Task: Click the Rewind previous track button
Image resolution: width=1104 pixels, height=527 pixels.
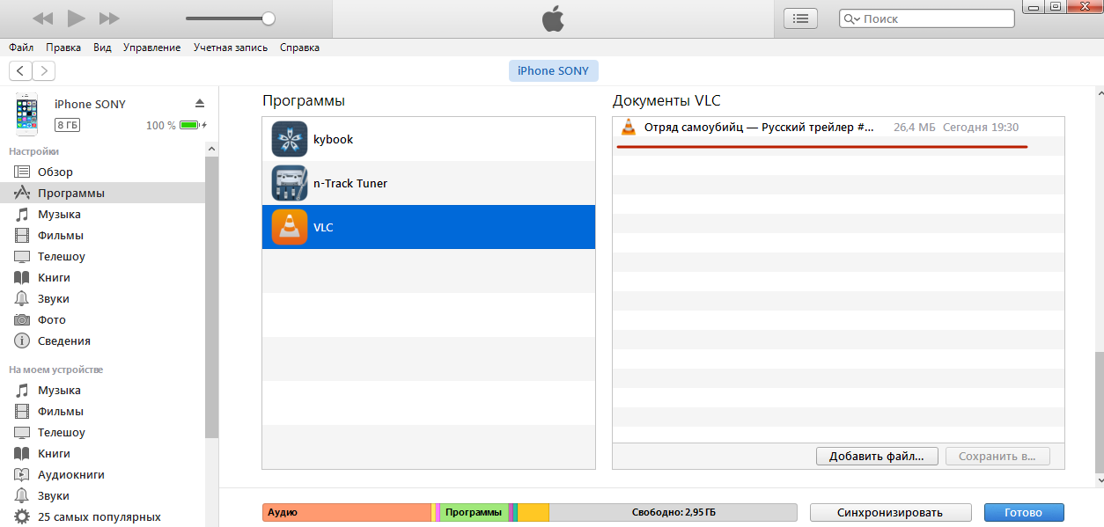Action: [42, 18]
